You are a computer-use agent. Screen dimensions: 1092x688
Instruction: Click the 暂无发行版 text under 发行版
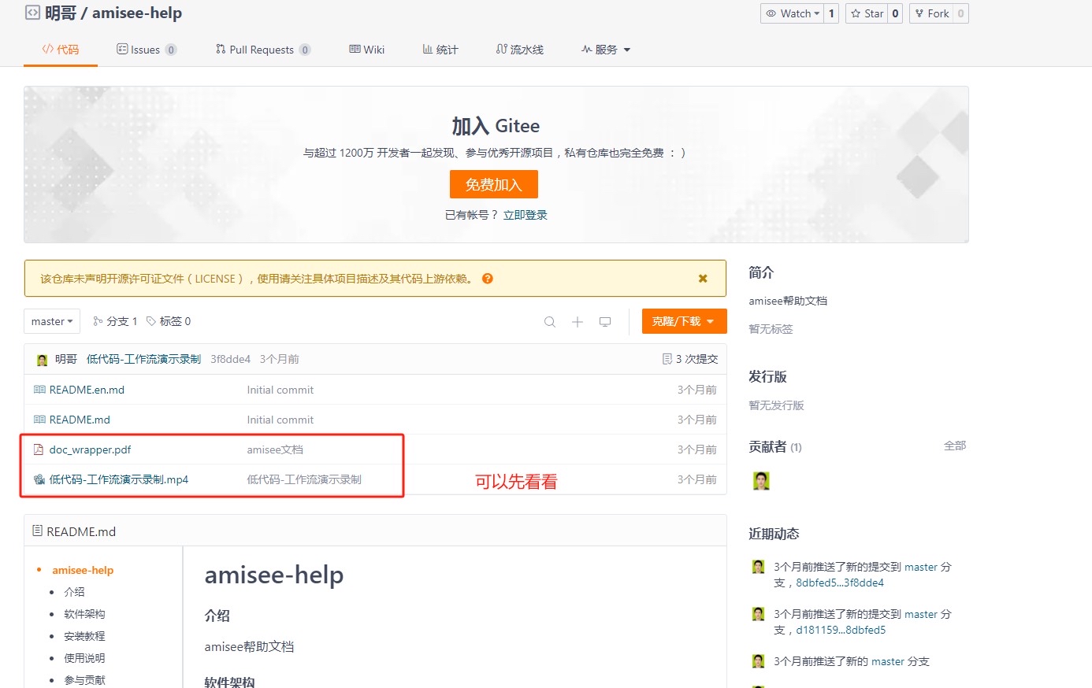pos(776,405)
